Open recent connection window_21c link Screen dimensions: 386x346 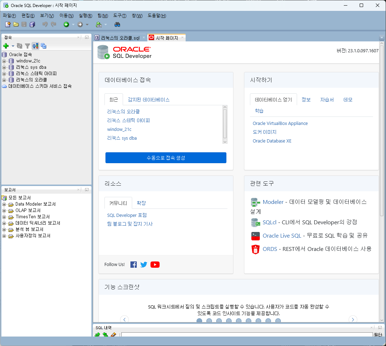pyautogui.click(x=119, y=129)
